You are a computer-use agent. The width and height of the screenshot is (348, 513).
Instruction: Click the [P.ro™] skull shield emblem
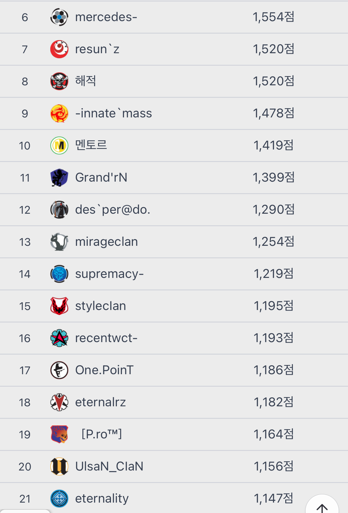click(59, 434)
